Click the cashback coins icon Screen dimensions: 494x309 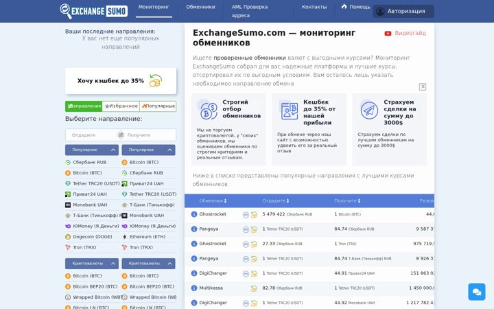[155, 80]
